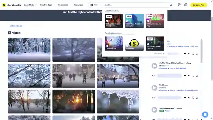Play On The Wings Of Stories Happy Holiday
Viewport: 213px width, 120px height.
[x=154, y=66]
